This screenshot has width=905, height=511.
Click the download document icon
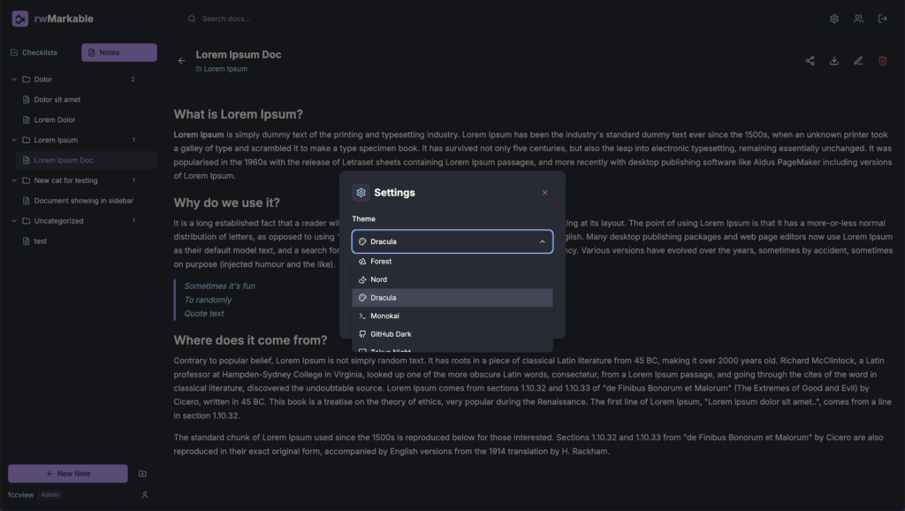pos(834,61)
